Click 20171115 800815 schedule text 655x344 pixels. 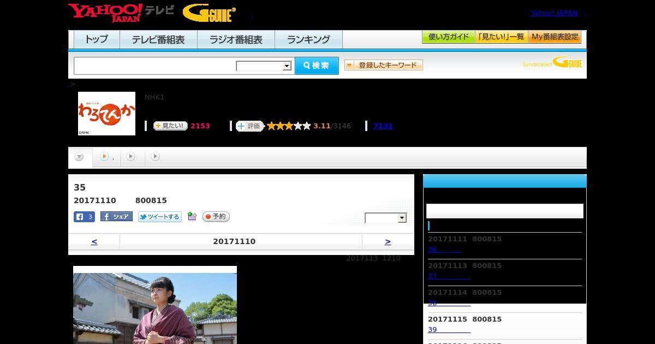[x=465, y=319]
